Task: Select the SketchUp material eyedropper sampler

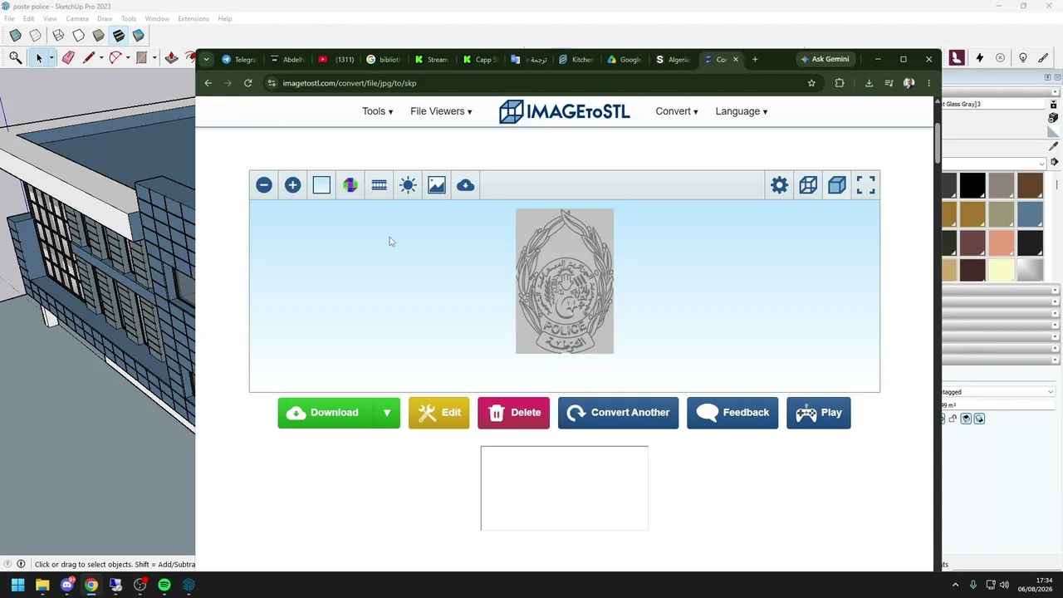Action: pyautogui.click(x=1054, y=146)
